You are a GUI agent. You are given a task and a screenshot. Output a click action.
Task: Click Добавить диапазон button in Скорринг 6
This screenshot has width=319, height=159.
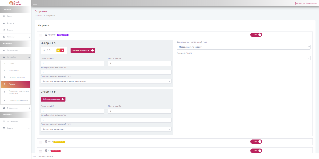tap(53, 99)
